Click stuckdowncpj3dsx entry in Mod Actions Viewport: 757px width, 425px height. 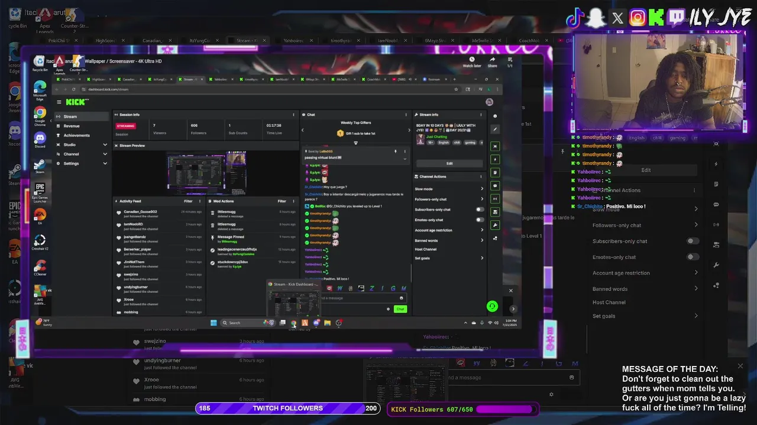pos(233,261)
